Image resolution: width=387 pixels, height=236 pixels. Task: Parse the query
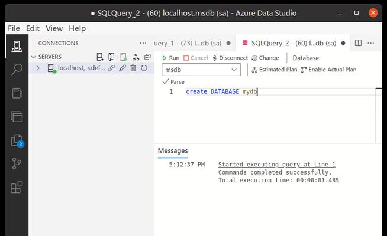pos(173,81)
